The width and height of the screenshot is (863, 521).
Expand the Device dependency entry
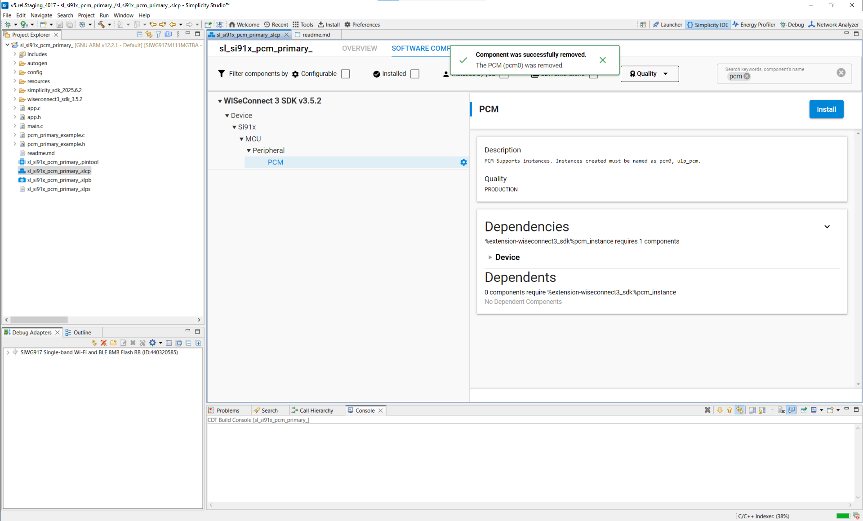tap(490, 257)
